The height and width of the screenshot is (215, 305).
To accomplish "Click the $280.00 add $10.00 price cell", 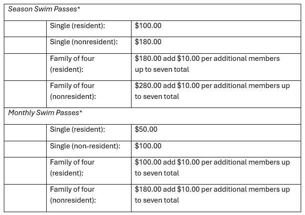I will click(213, 91).
